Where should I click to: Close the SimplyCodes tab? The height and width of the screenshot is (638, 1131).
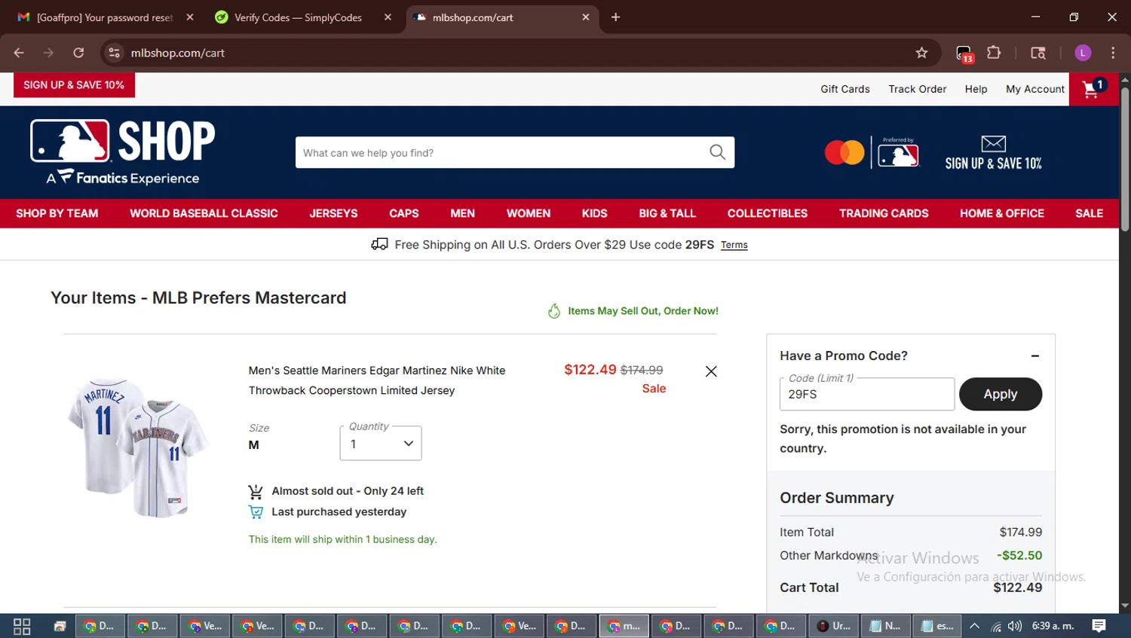pos(388,17)
